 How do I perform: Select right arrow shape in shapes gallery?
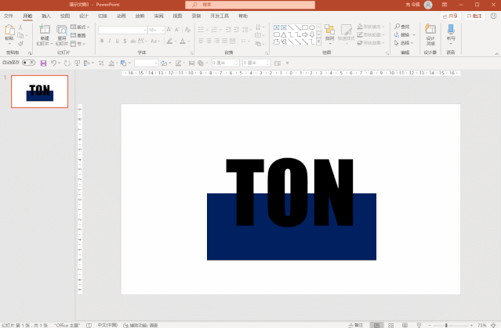point(305,34)
